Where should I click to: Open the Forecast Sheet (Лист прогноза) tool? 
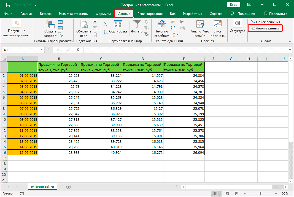pyautogui.click(x=217, y=25)
